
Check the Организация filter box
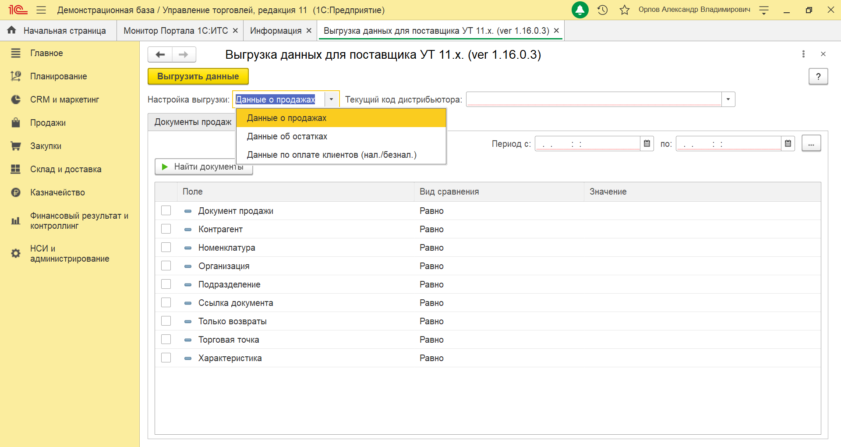pos(166,266)
